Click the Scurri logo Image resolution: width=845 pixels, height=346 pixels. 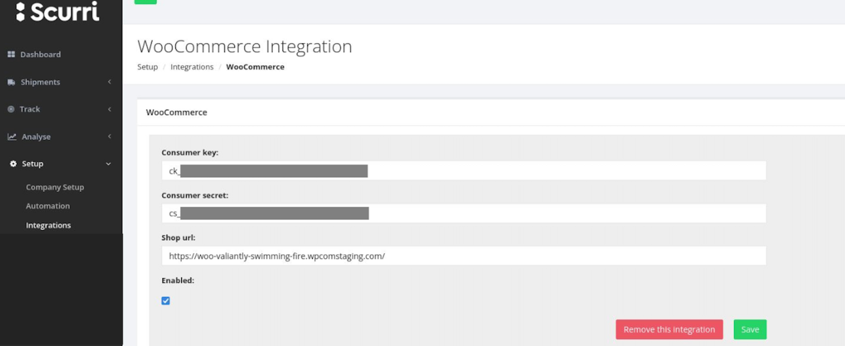tap(58, 11)
